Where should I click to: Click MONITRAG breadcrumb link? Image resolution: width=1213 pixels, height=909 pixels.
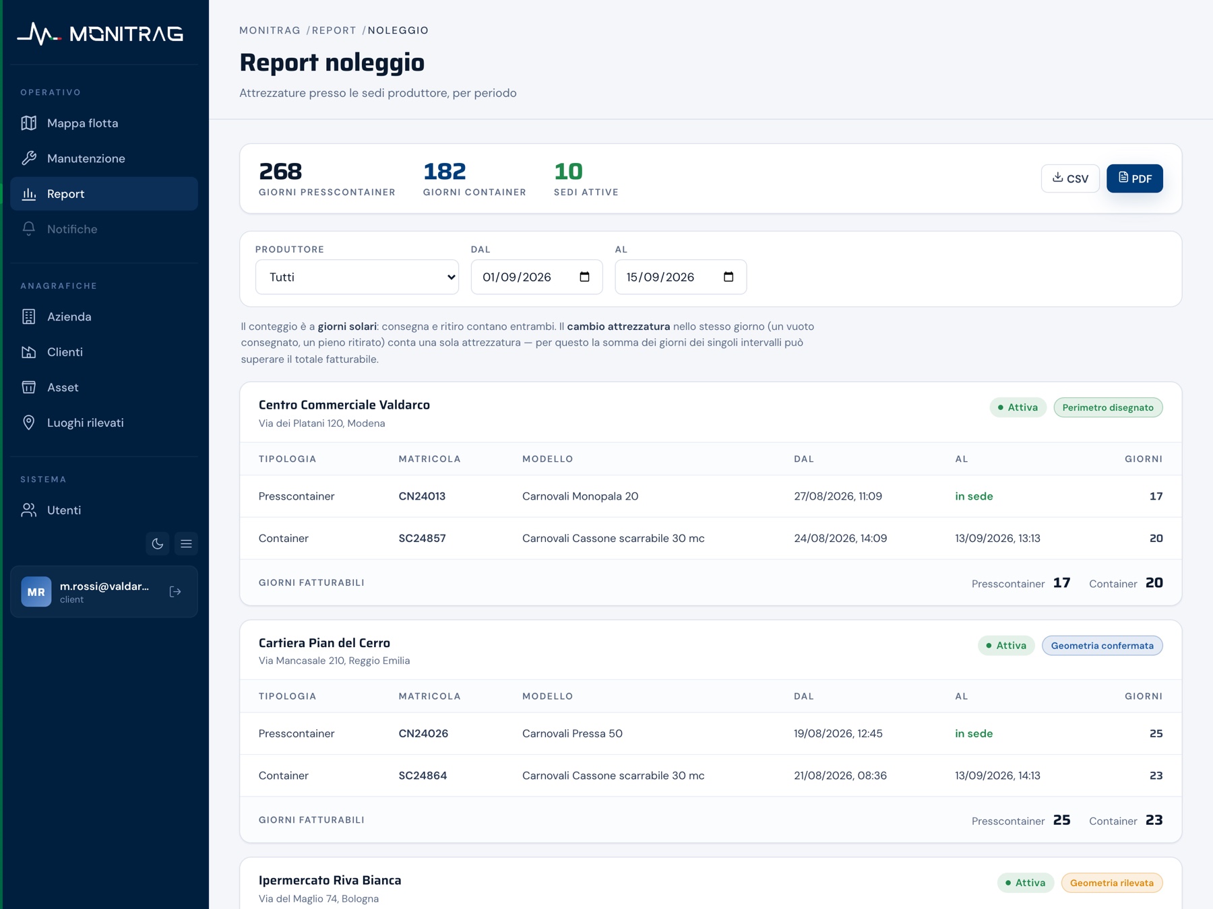click(270, 30)
